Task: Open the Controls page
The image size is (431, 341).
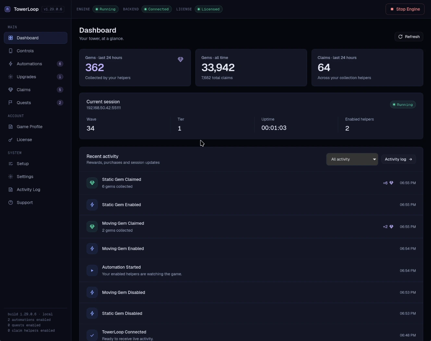Action: click(36, 51)
